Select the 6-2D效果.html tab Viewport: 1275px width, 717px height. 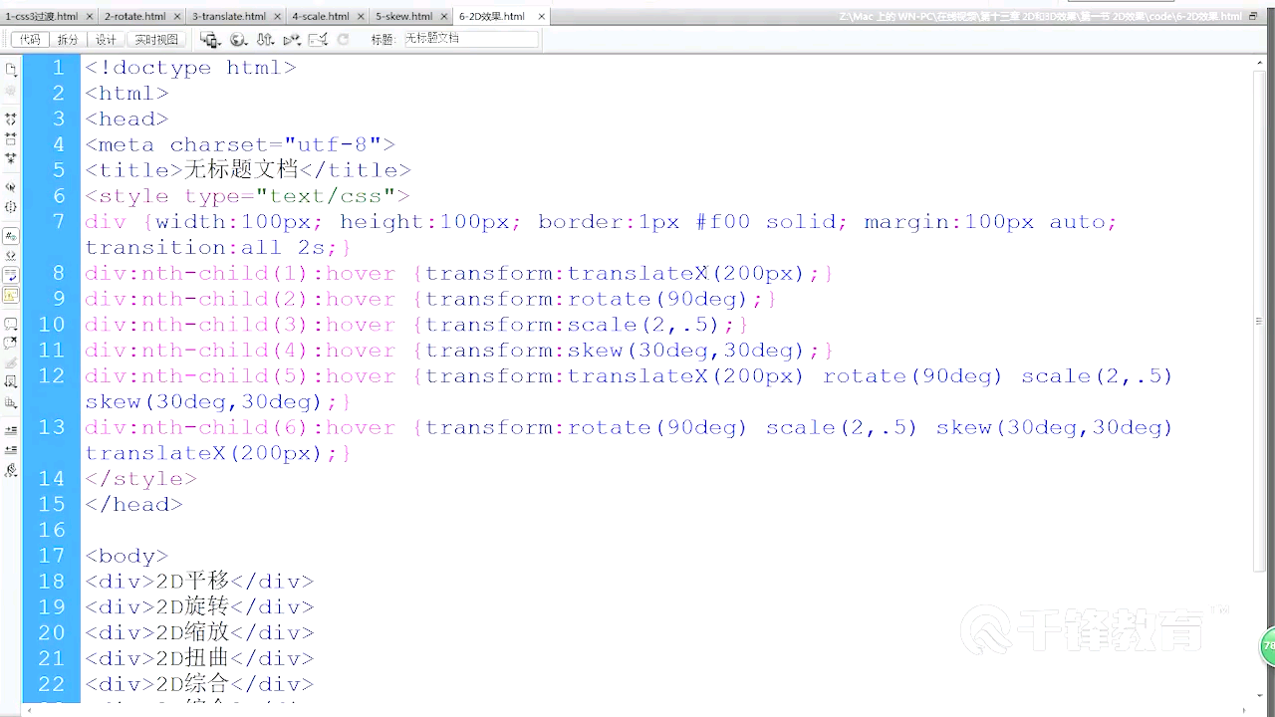point(492,17)
